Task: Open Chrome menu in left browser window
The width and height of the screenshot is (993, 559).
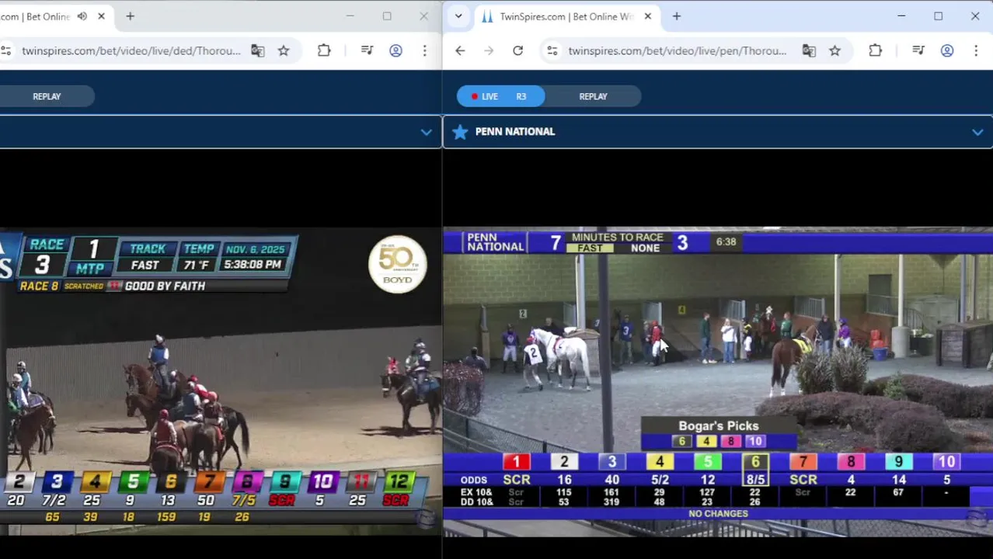Action: point(424,50)
